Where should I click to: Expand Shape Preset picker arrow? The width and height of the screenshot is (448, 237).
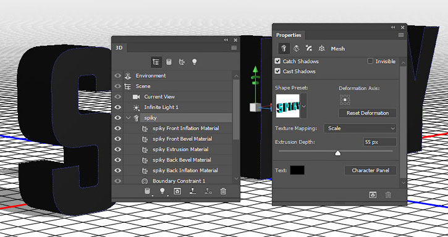[x=304, y=106]
